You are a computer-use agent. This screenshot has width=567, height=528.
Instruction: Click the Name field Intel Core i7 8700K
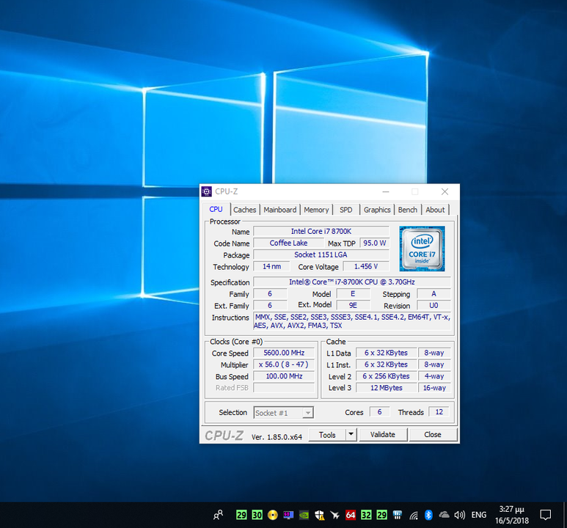(x=321, y=232)
